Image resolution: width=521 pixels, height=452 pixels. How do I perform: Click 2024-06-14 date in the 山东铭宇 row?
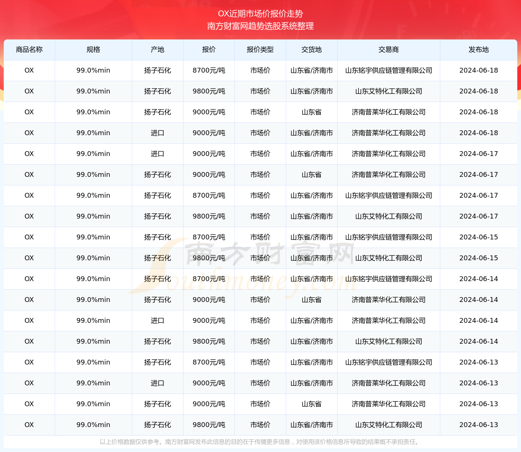click(479, 279)
